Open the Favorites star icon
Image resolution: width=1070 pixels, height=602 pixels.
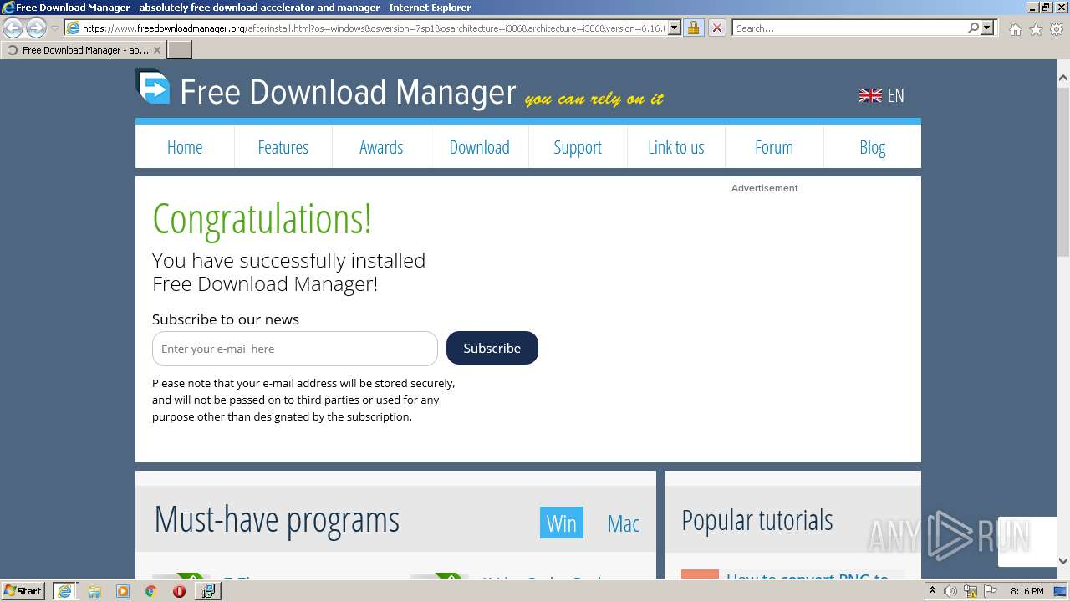click(1036, 29)
